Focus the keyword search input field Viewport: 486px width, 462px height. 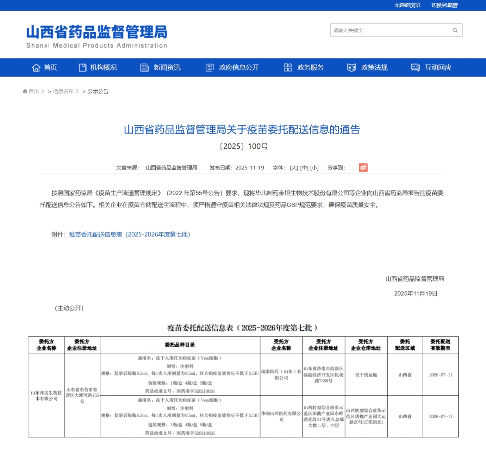pos(391,30)
